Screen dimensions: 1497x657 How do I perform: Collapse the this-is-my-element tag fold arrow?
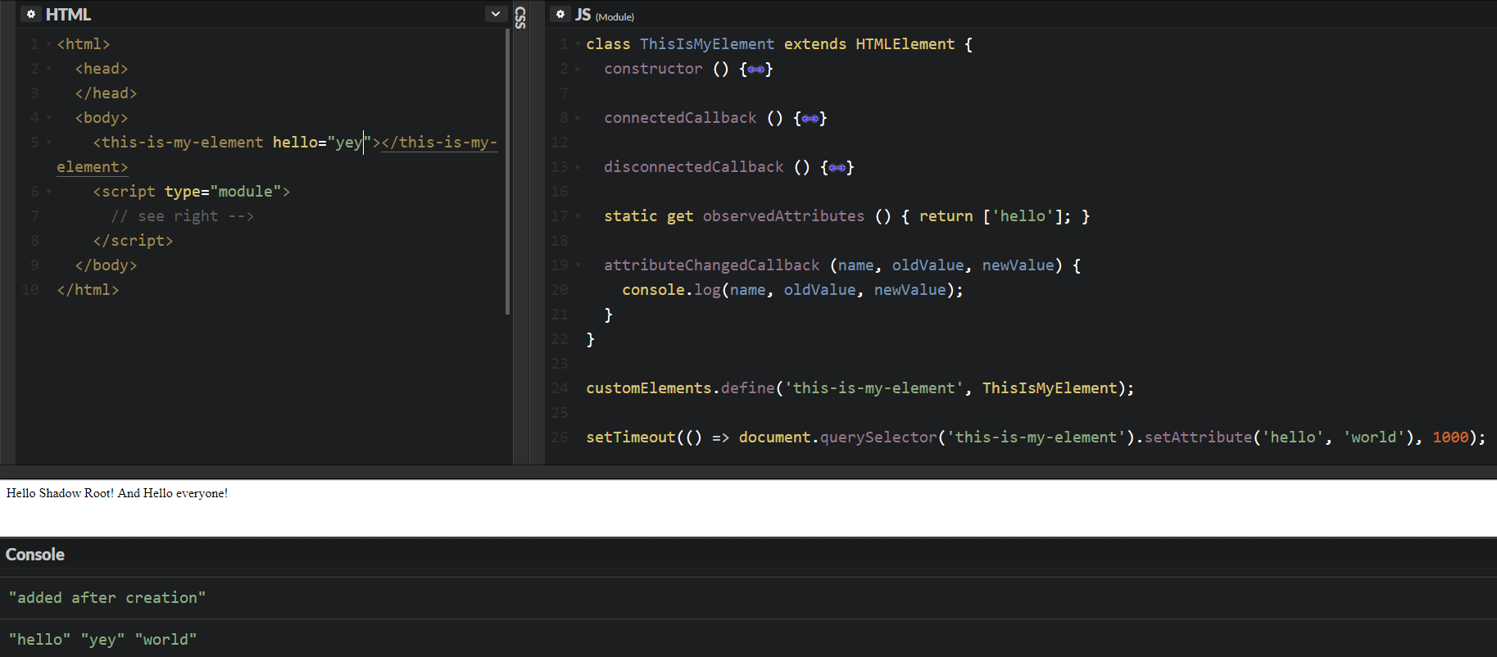pyautogui.click(x=49, y=143)
